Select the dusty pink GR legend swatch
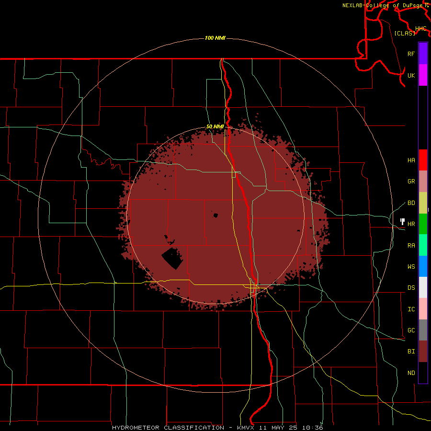Viewport: 431px width, 431px height. (x=423, y=181)
